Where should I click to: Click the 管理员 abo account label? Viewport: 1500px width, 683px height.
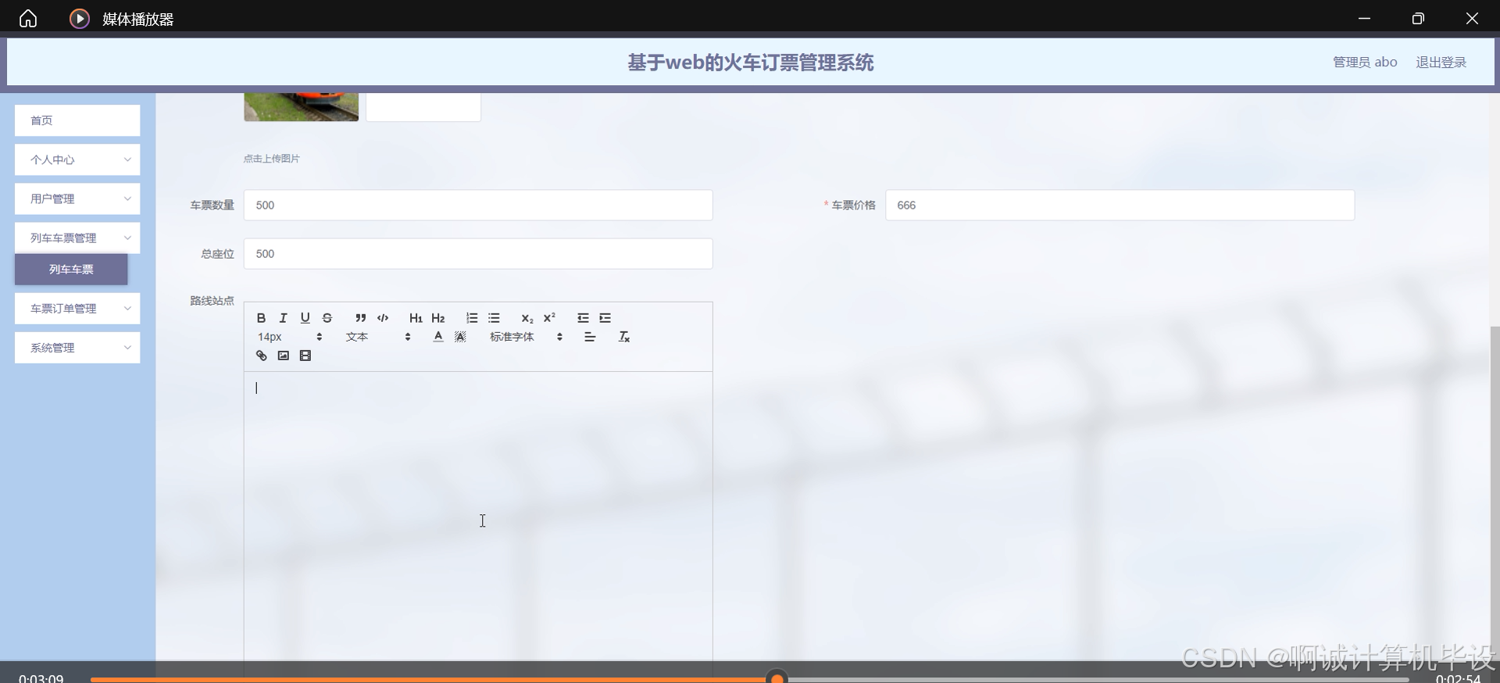click(x=1365, y=63)
